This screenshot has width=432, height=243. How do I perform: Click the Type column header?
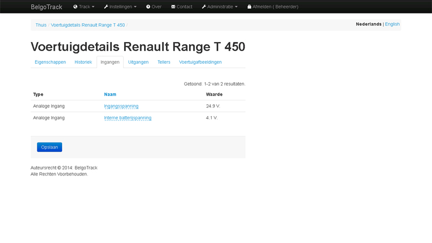pyautogui.click(x=38, y=94)
